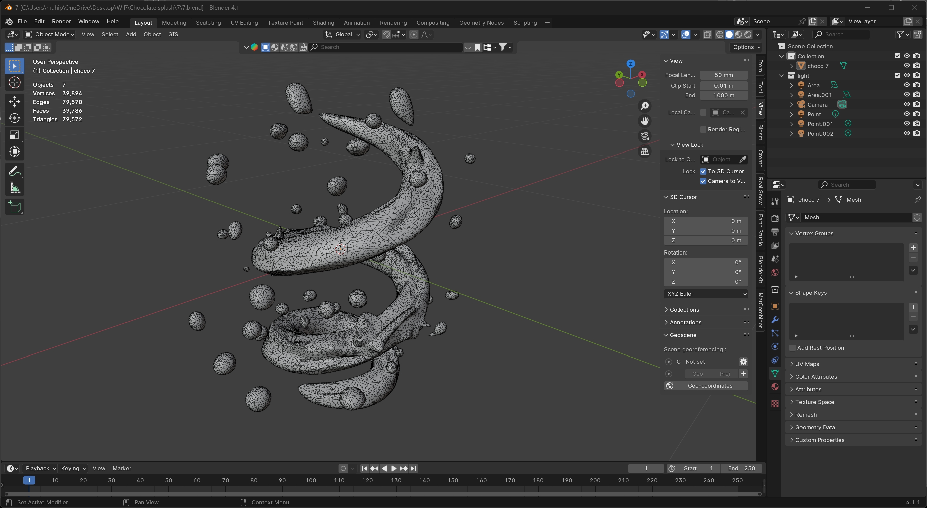The width and height of the screenshot is (927, 508).
Task: Open the Modifiers wrench properties tab
Action: click(x=775, y=320)
